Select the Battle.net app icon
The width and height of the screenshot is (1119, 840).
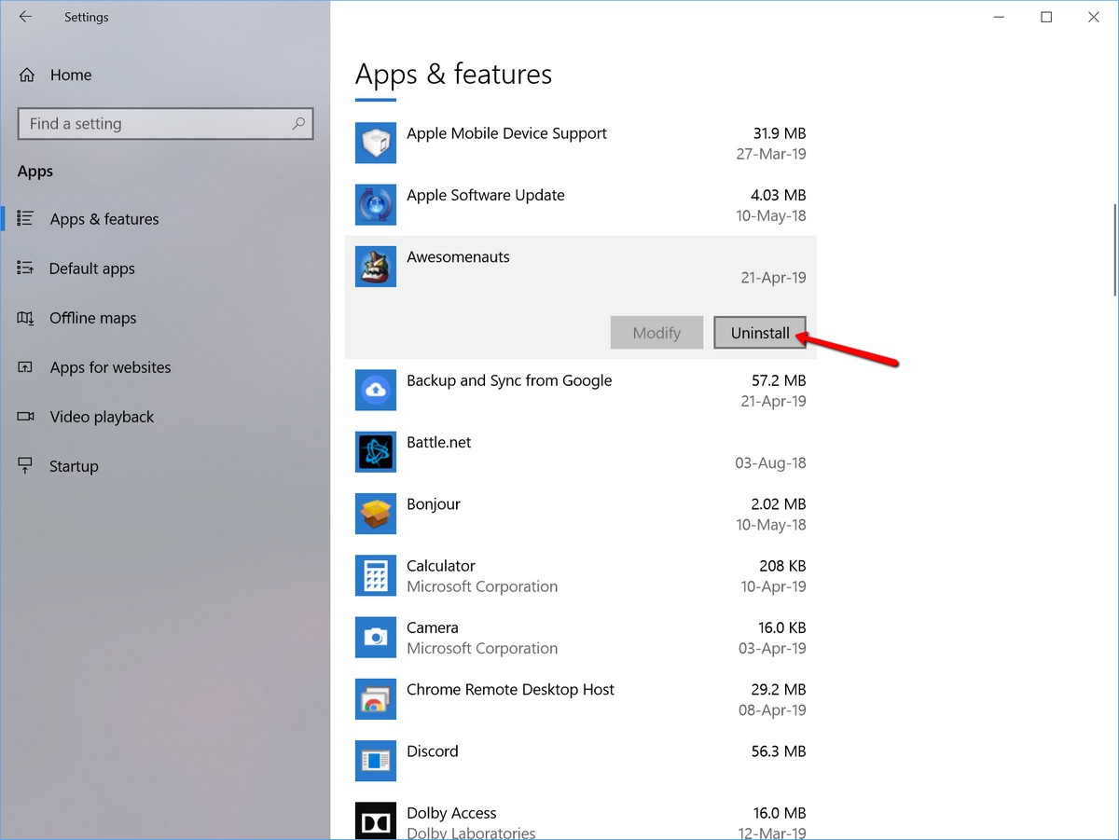tap(376, 452)
